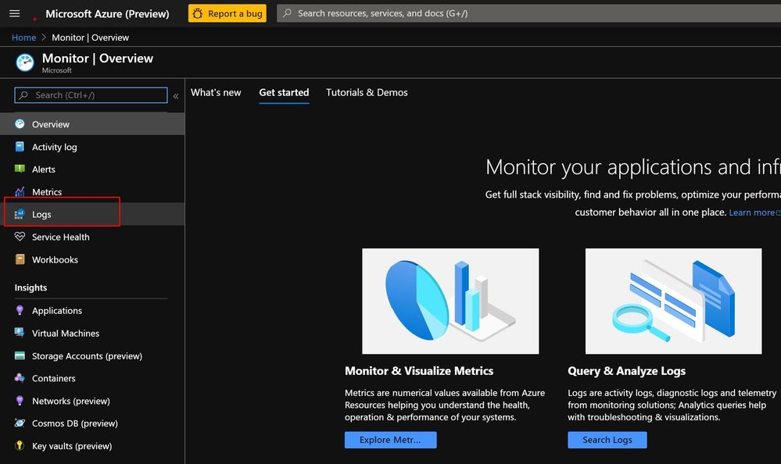Viewport: 781px width, 464px height.
Task: Open Key vaults (preview) insights
Action: point(92,446)
